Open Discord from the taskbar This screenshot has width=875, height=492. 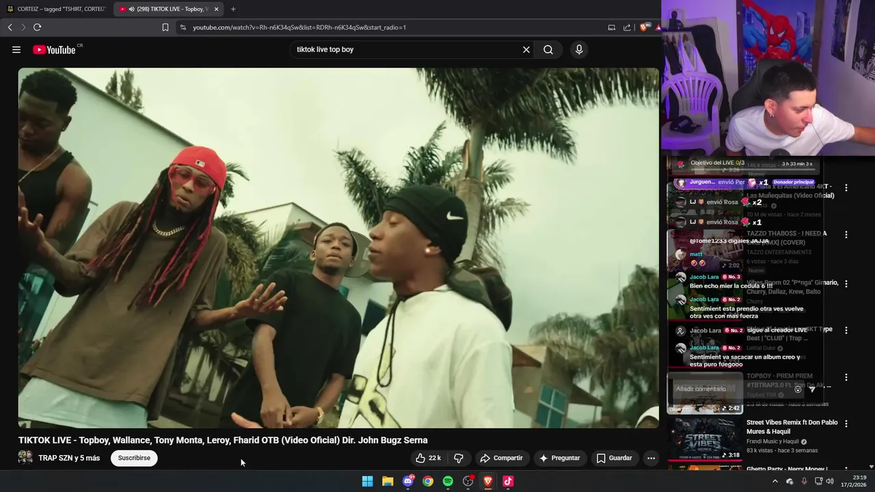click(x=408, y=481)
